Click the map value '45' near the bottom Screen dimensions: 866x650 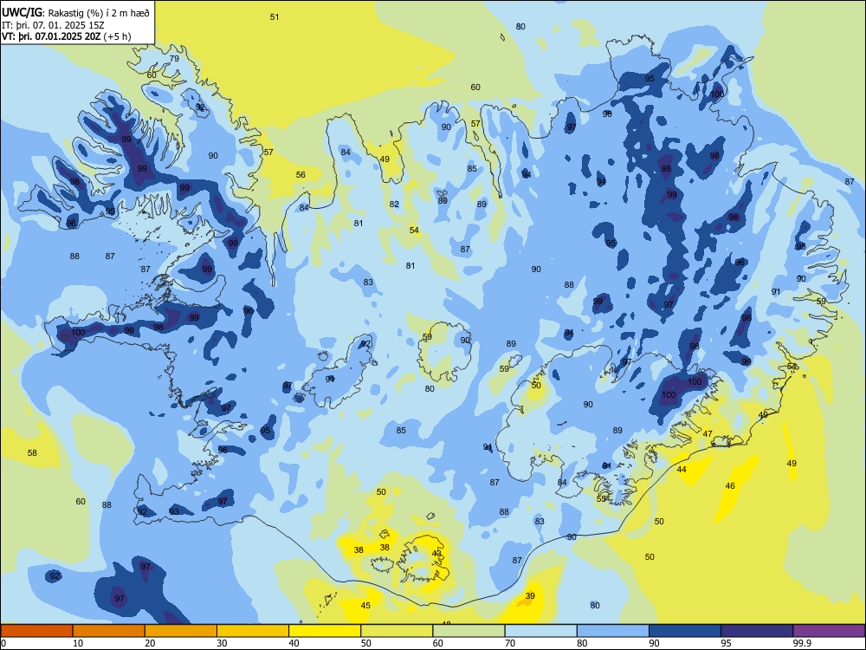point(365,606)
